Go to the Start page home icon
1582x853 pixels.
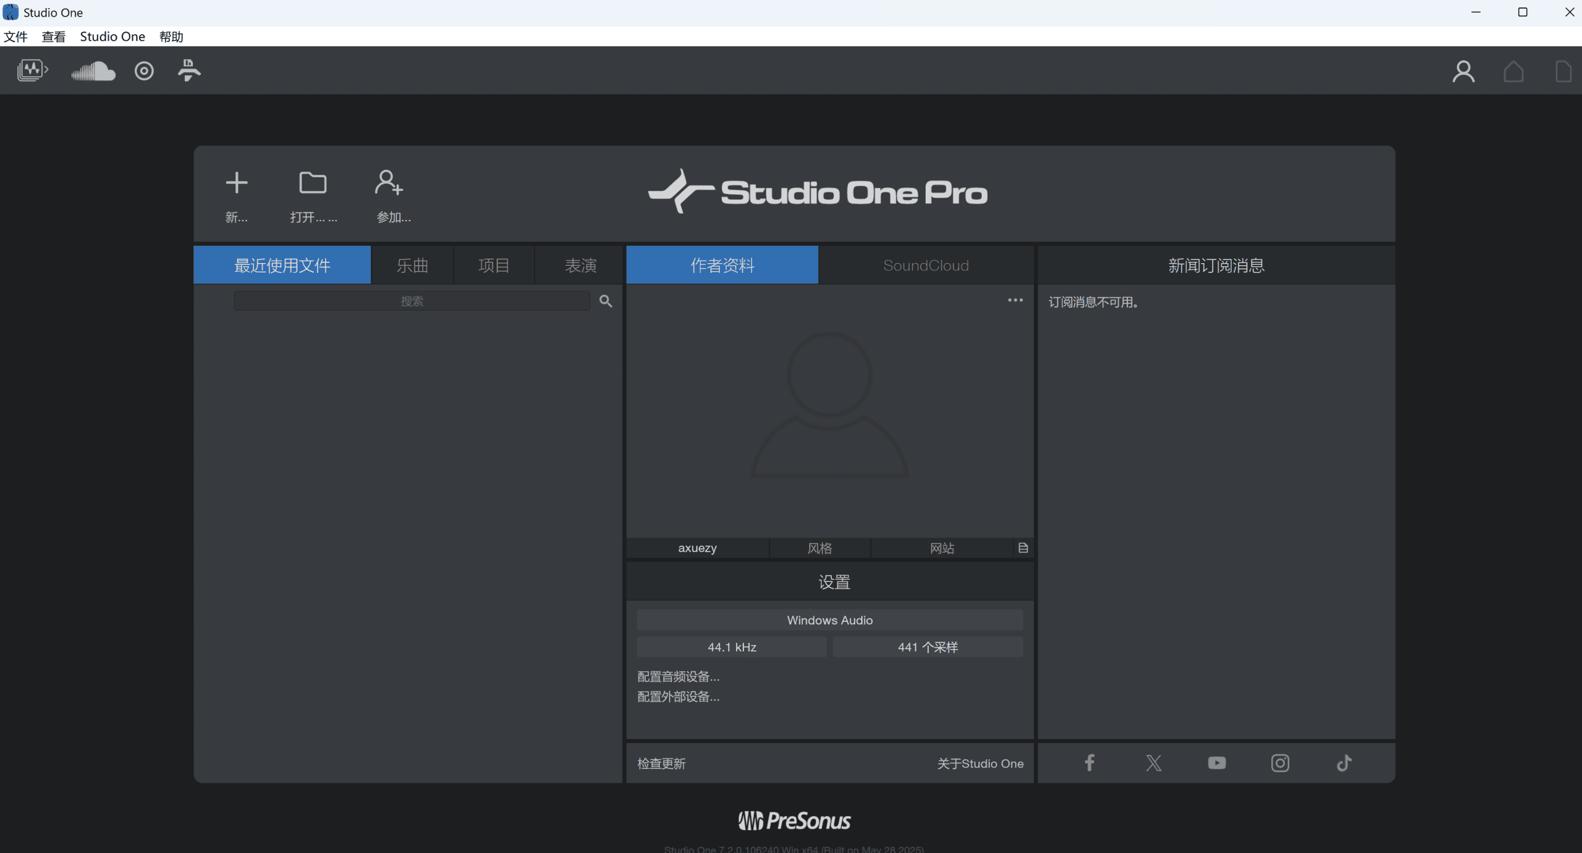pyautogui.click(x=1513, y=72)
